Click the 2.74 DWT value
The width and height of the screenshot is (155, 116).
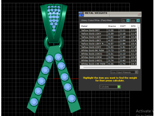pyautogui.click(x=123, y=64)
